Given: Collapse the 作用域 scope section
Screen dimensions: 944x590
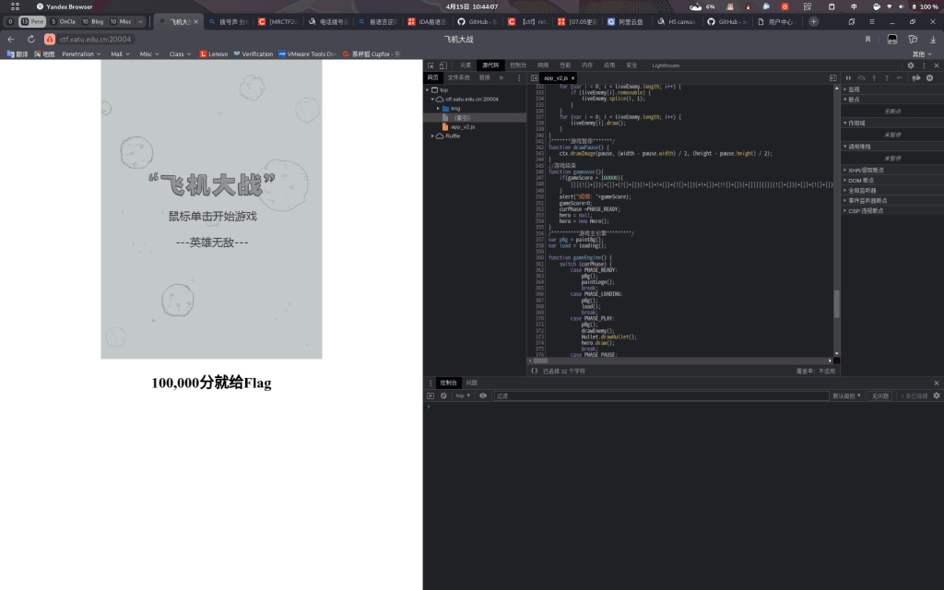Looking at the screenshot, I should click(x=892, y=123).
